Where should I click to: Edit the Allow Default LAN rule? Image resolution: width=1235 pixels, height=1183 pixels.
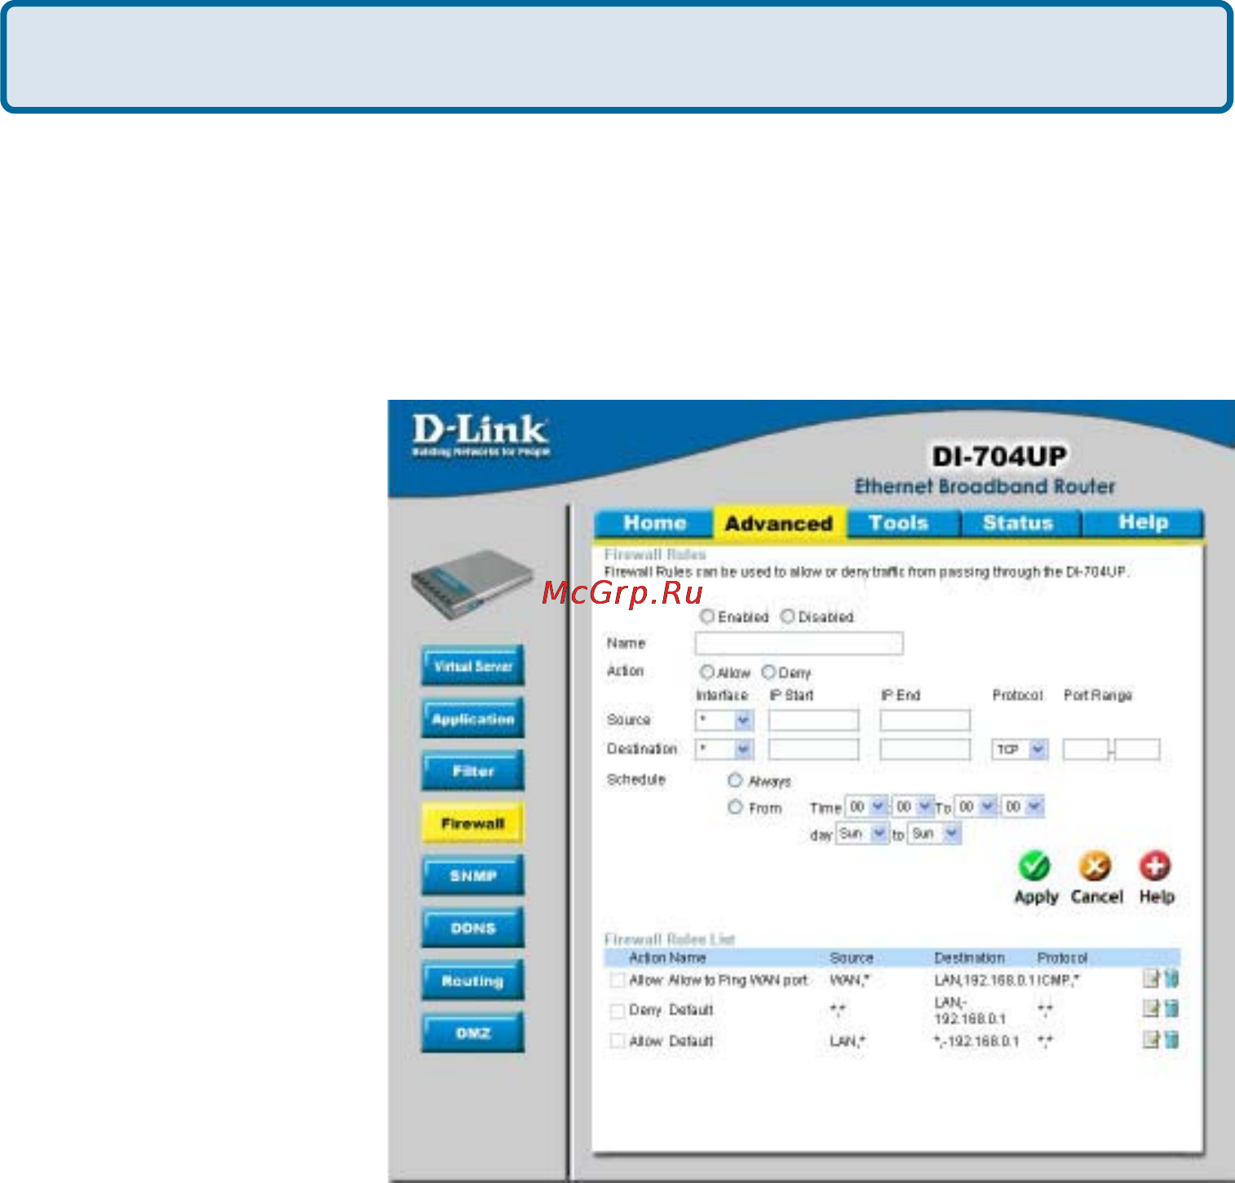(x=1151, y=1039)
